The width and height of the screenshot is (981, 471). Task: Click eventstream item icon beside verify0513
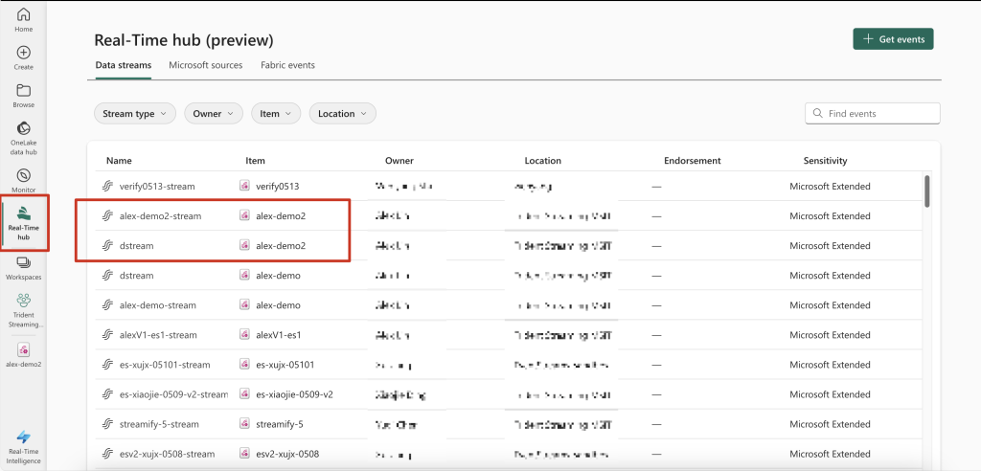tap(244, 186)
